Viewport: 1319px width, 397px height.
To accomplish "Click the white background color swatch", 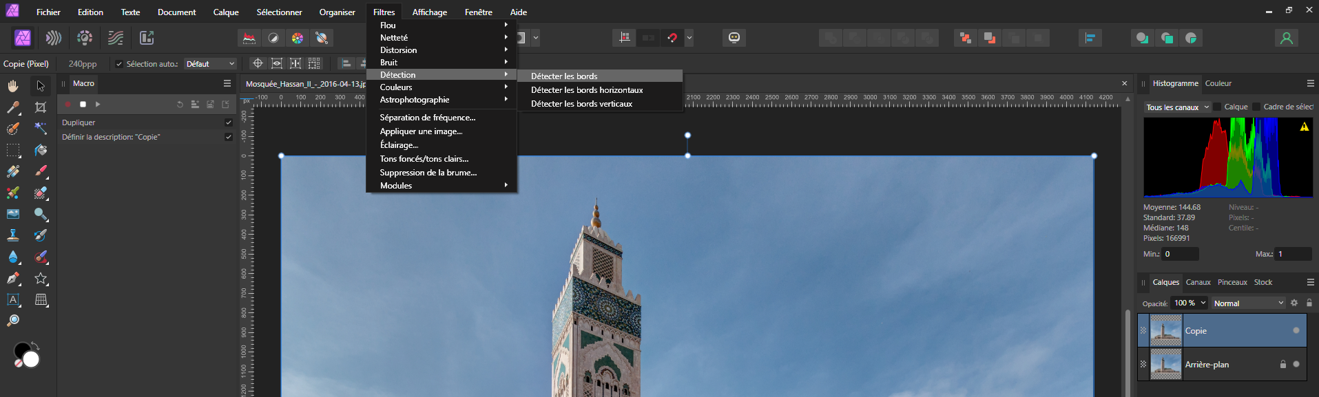I will [x=31, y=360].
